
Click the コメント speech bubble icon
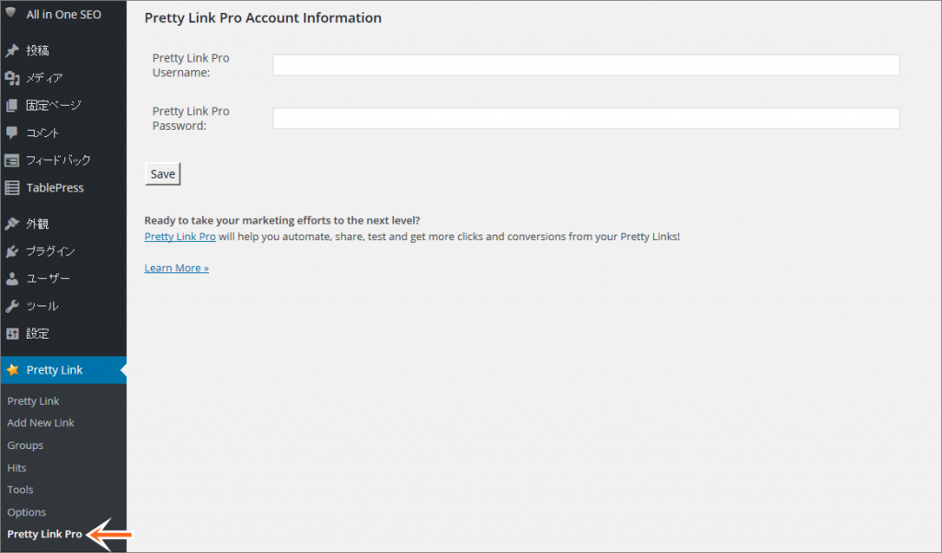click(x=15, y=132)
